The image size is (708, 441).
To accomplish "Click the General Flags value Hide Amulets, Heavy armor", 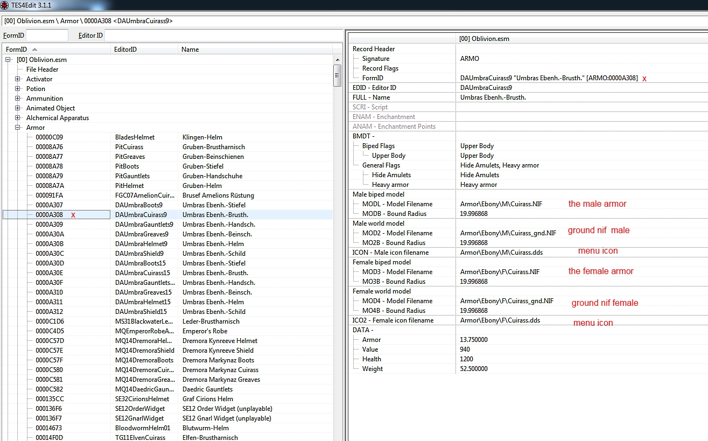I will pyautogui.click(x=500, y=165).
